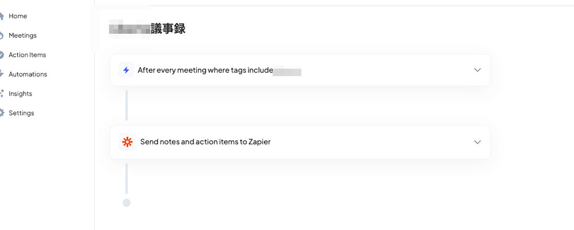
Task: Click the 議事録 automation title
Action: [168, 29]
